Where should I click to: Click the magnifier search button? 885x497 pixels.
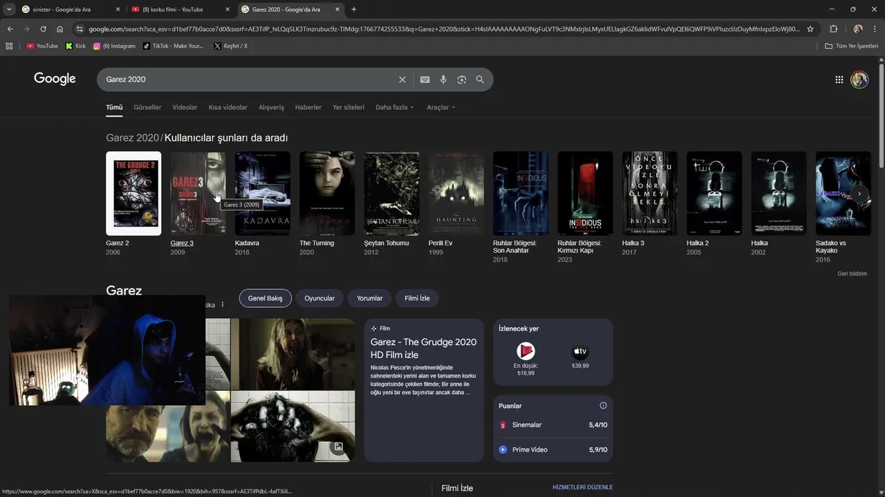point(480,79)
